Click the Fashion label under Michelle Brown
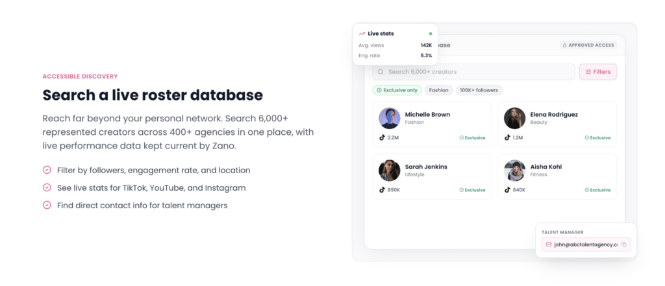This screenshot has height=286, width=665. [414, 123]
